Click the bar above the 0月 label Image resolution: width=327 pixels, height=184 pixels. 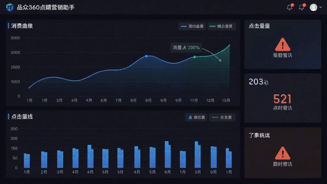tap(214, 157)
